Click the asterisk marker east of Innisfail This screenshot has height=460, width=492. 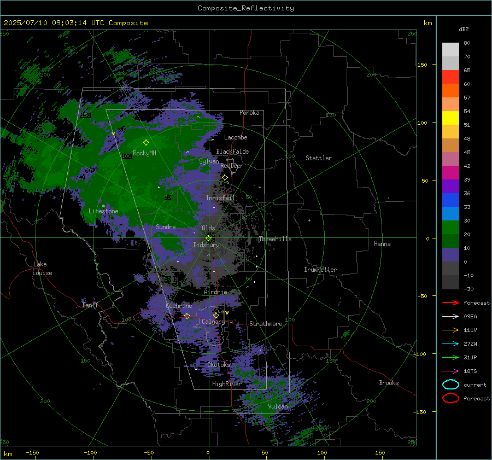click(x=260, y=188)
